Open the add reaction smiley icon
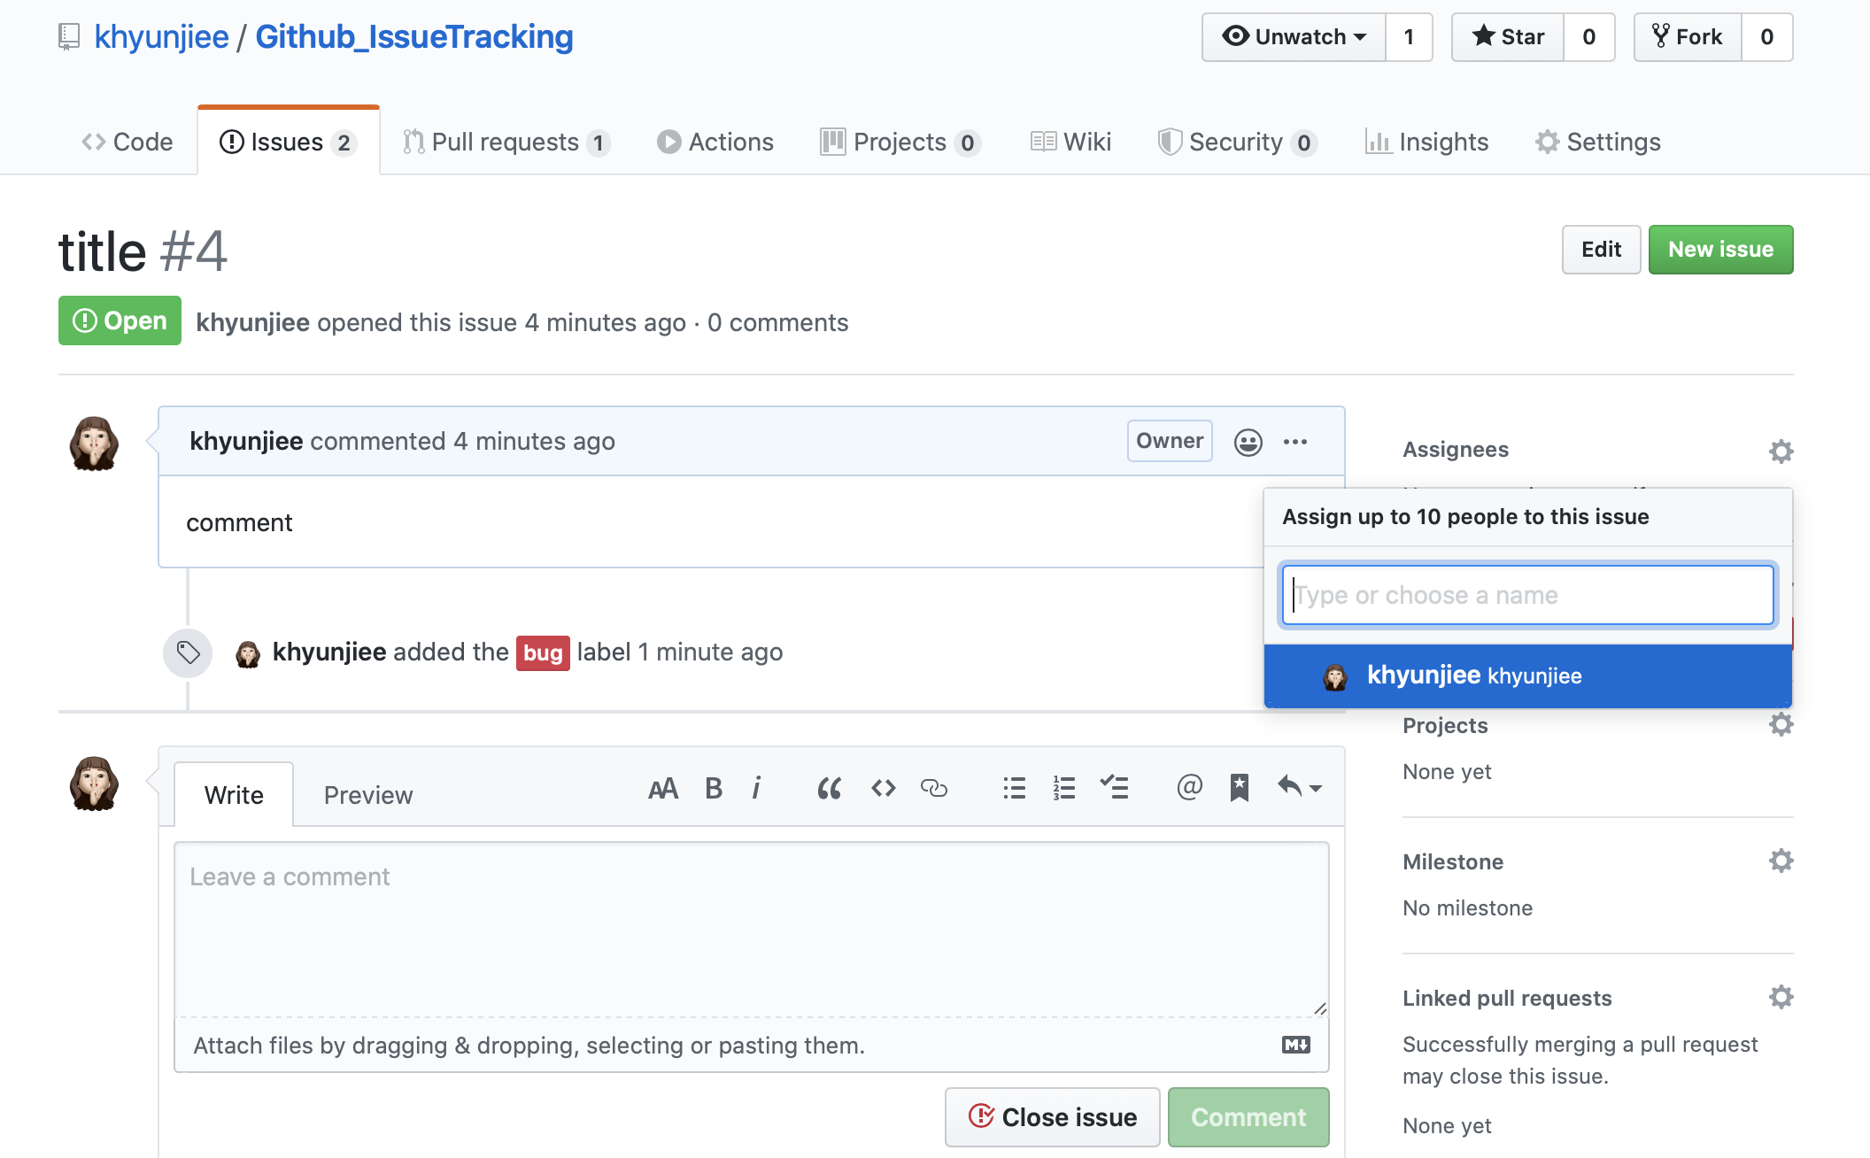Screen dimensions: 1870x1158 click(x=1248, y=442)
